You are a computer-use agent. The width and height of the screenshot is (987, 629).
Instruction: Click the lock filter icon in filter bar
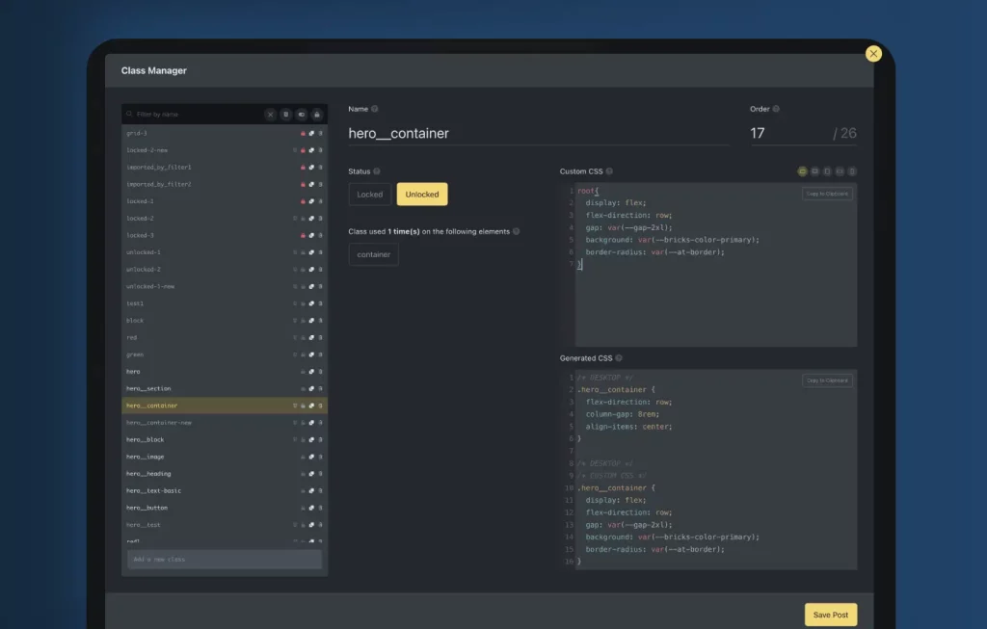tap(316, 115)
